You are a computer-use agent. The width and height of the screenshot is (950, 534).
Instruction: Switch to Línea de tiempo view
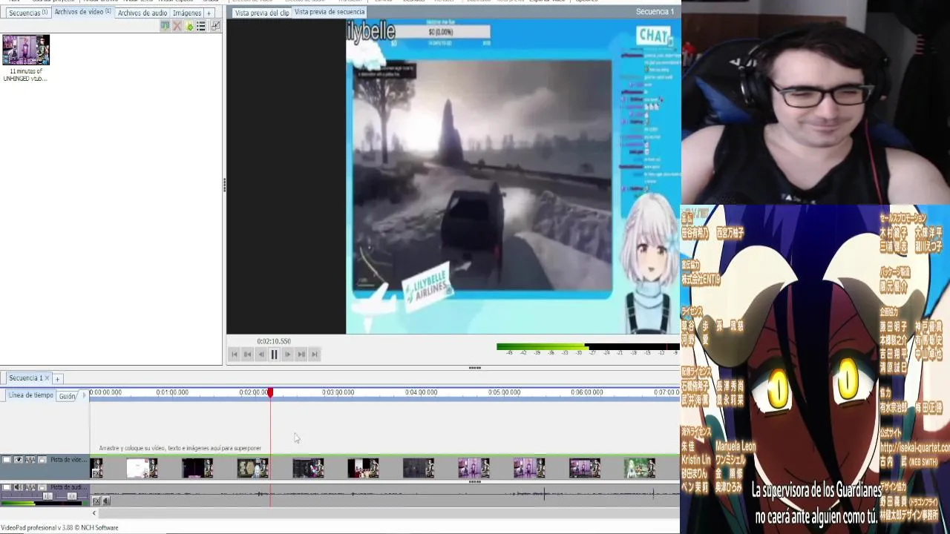(x=30, y=395)
